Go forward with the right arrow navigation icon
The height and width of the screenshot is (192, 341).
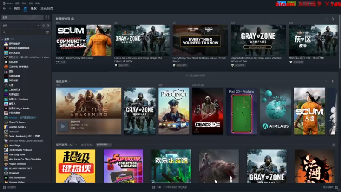10,9
